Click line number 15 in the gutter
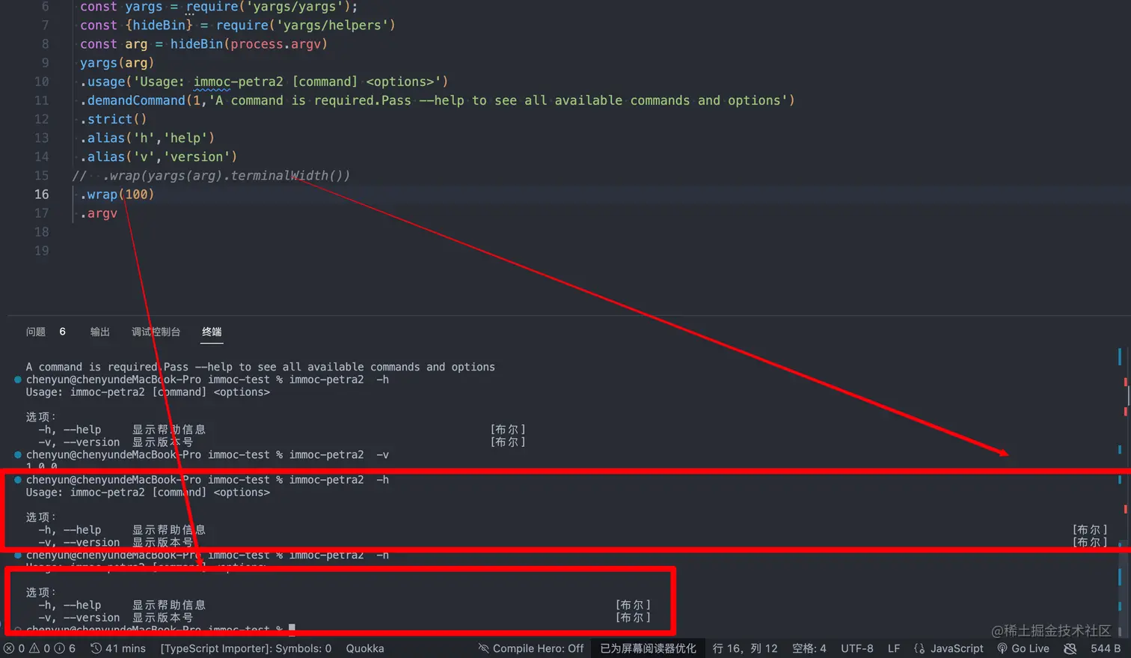Image resolution: width=1131 pixels, height=658 pixels. click(42, 175)
